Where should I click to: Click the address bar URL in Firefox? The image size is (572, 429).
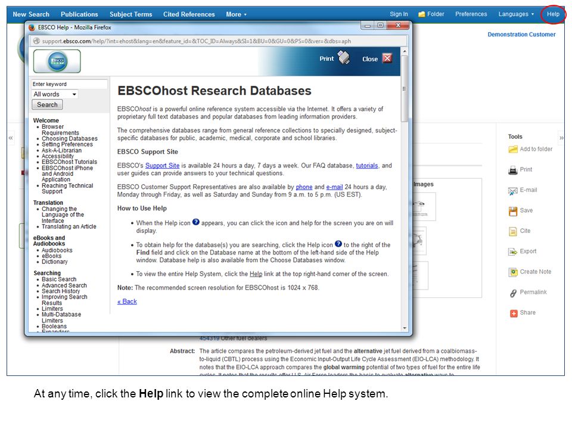coord(196,41)
